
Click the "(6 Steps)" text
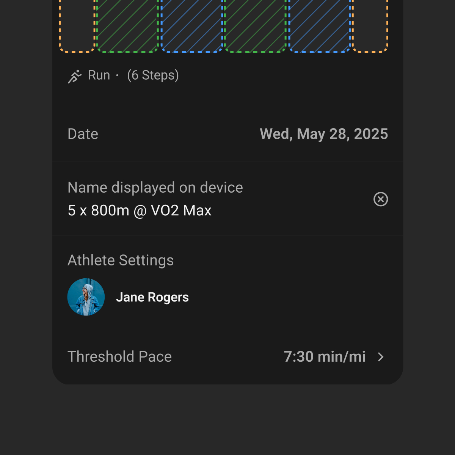pos(153,75)
